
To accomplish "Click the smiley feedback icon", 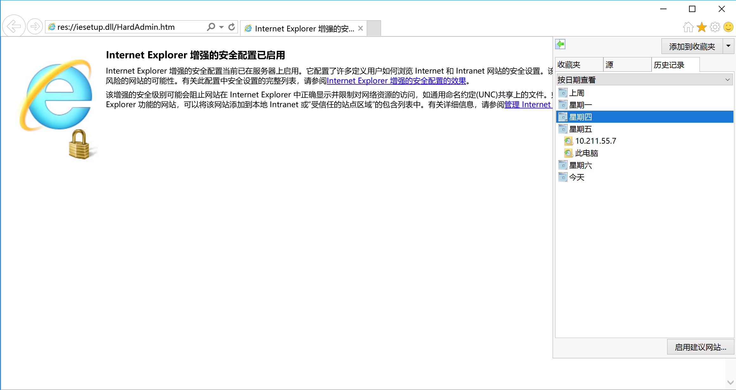I will coord(728,27).
